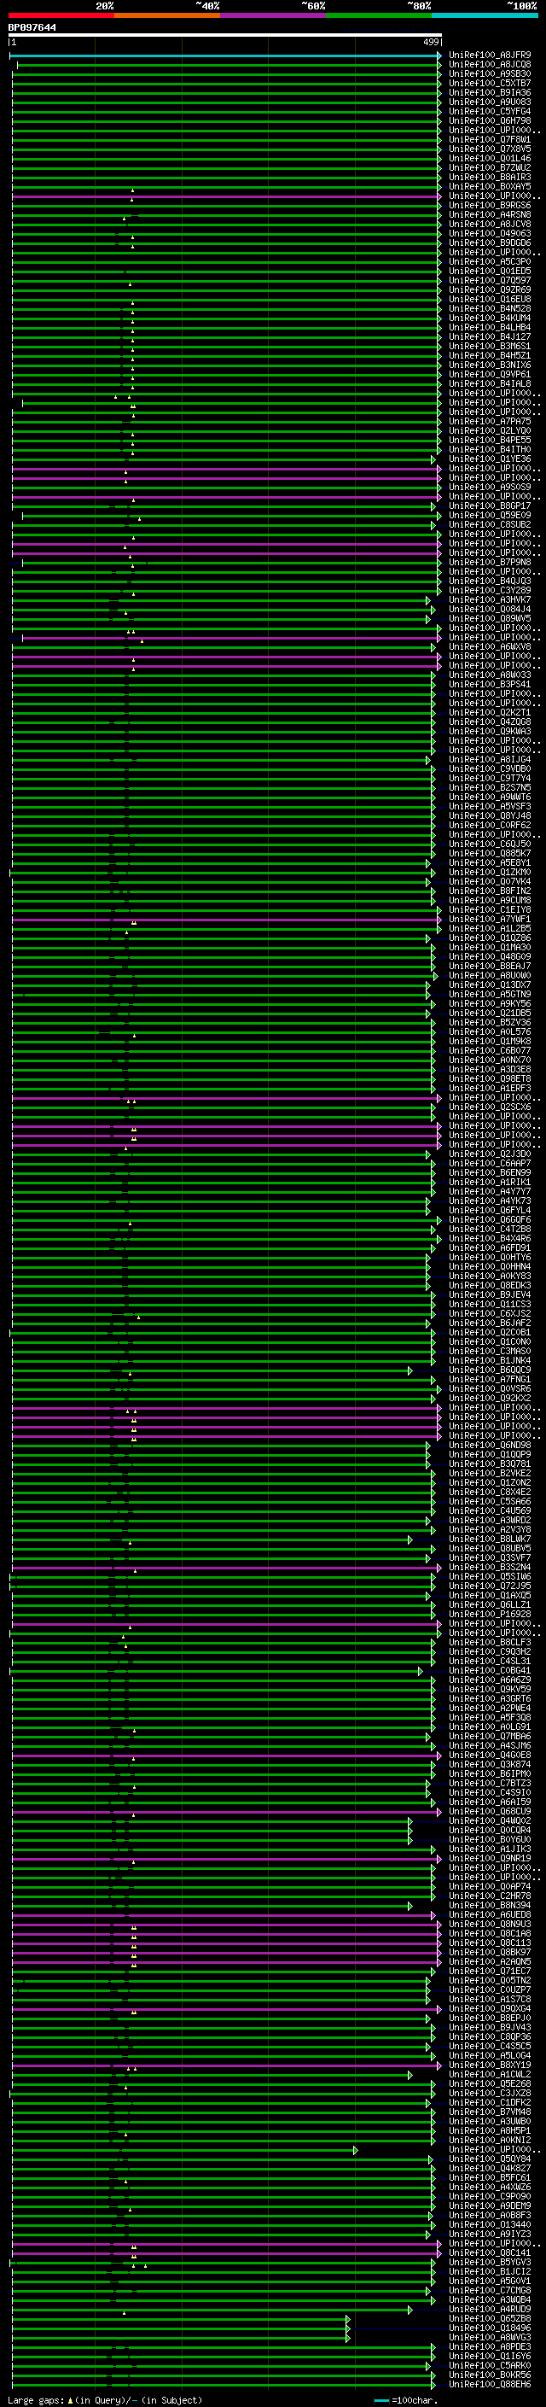Image resolution: width=546 pixels, height=2407 pixels.
Task: Click the last hit UniRef100_Q88EH6
Action: click(490, 2385)
